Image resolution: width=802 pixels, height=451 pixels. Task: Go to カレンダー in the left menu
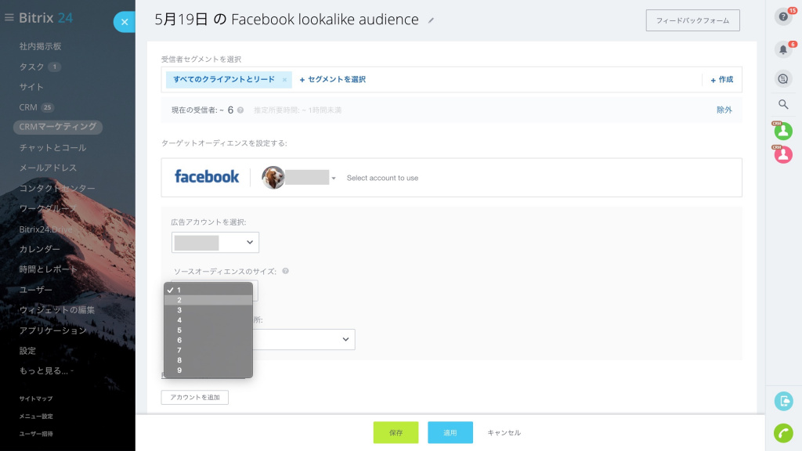(x=40, y=249)
